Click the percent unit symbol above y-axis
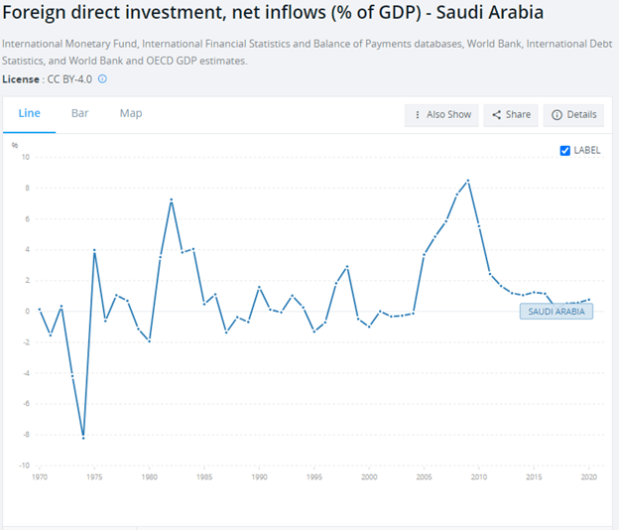Screen dimensions: 619x530 14,145
